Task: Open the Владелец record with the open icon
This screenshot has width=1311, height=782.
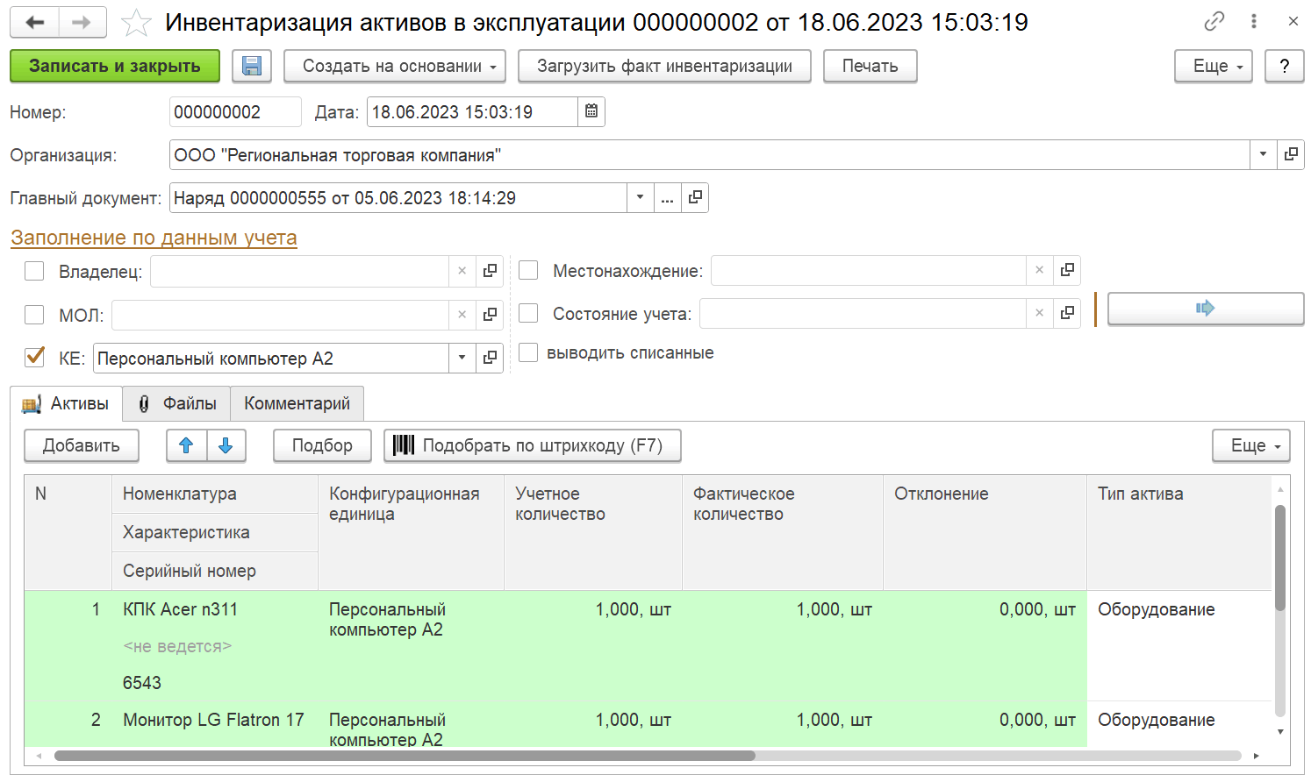Action: click(490, 271)
